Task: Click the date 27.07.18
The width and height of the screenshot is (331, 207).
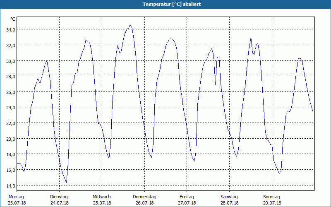Action: [x=187, y=203]
